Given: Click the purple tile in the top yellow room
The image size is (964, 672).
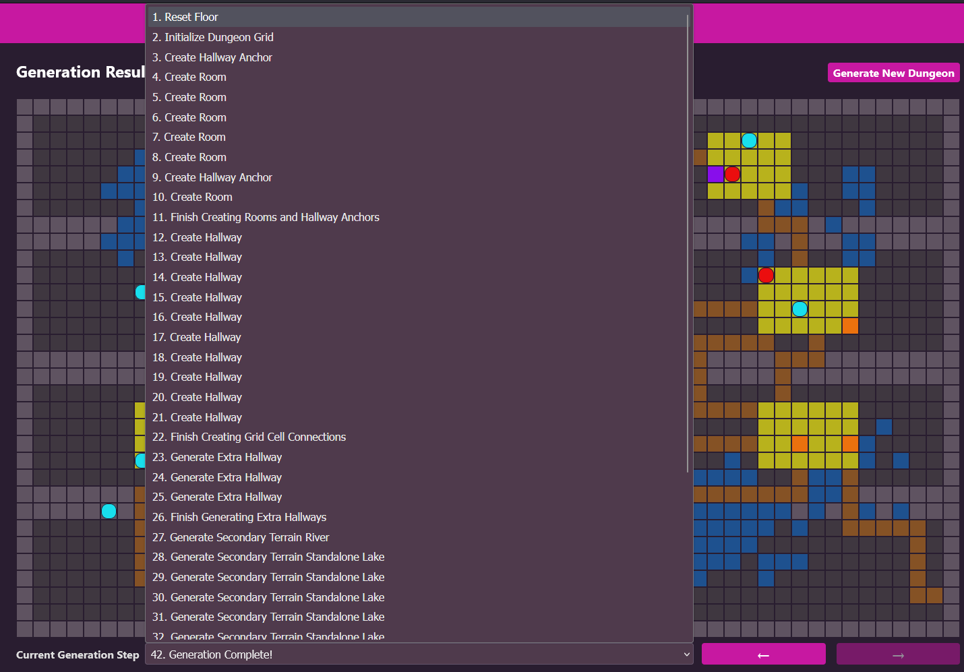Looking at the screenshot, I should pyautogui.click(x=715, y=174).
